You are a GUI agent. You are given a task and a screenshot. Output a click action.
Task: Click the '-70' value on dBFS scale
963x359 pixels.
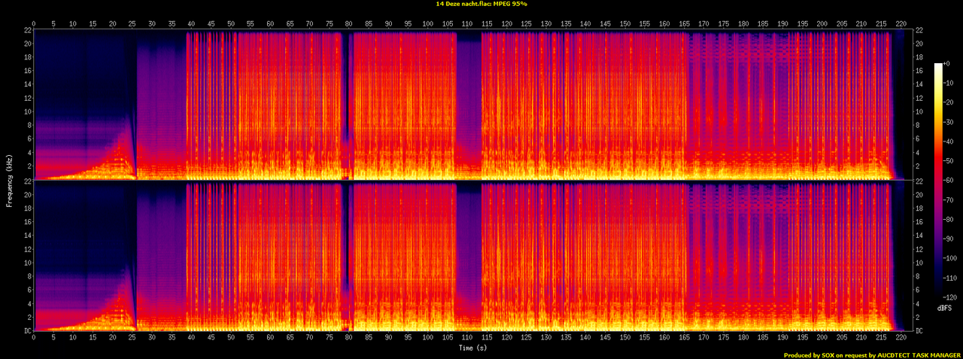pyautogui.click(x=948, y=200)
